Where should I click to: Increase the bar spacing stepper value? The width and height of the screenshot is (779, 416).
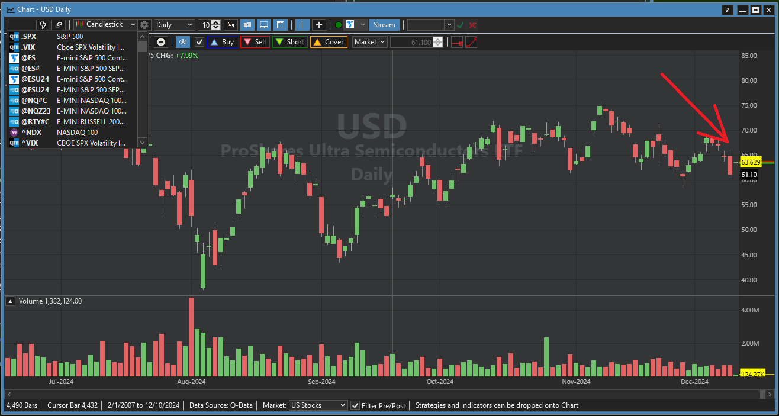(x=216, y=22)
